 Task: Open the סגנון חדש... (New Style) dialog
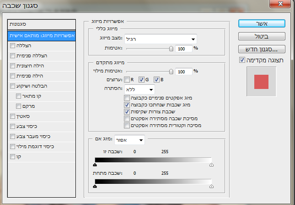tap(262, 49)
